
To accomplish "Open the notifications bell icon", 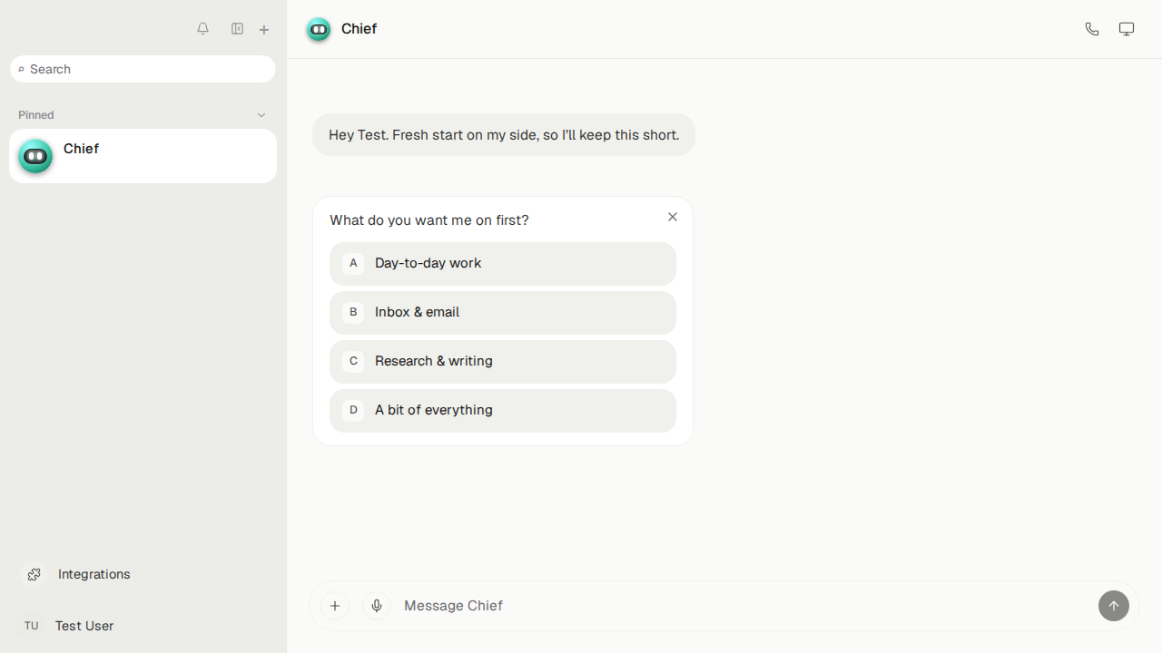I will point(203,29).
